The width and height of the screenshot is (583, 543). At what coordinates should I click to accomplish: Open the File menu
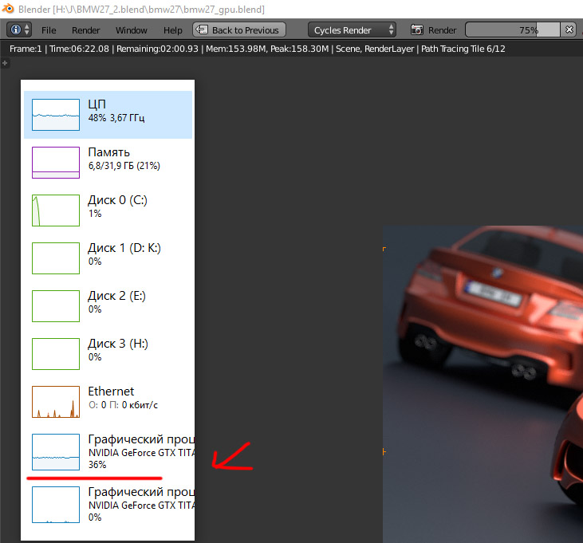coord(49,30)
